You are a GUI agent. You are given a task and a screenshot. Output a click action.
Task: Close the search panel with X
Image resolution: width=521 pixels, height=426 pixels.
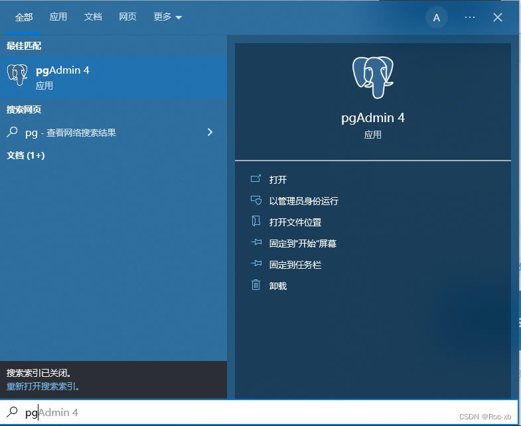pos(497,17)
